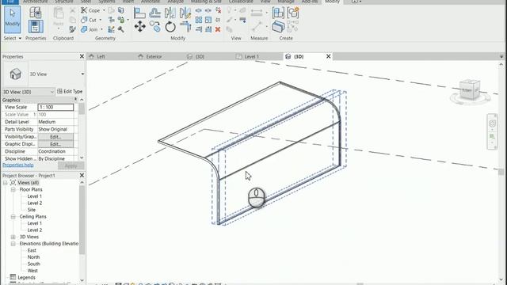Click the Pin tool
Screen dimensions: 507x285
point(218,20)
